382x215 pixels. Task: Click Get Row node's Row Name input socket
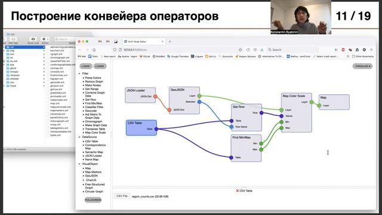coord(232,127)
